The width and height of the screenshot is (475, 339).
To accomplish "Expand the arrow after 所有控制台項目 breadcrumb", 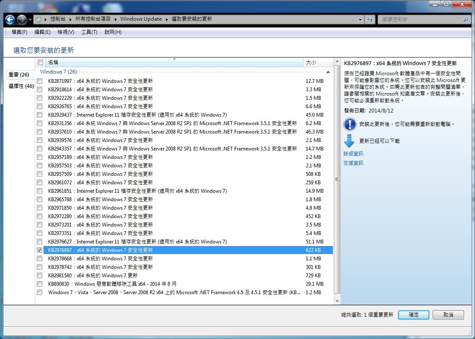I will pyautogui.click(x=116, y=19).
